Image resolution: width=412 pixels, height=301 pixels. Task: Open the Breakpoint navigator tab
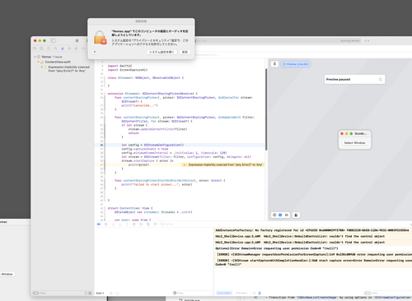pyautogui.click(x=83, y=49)
